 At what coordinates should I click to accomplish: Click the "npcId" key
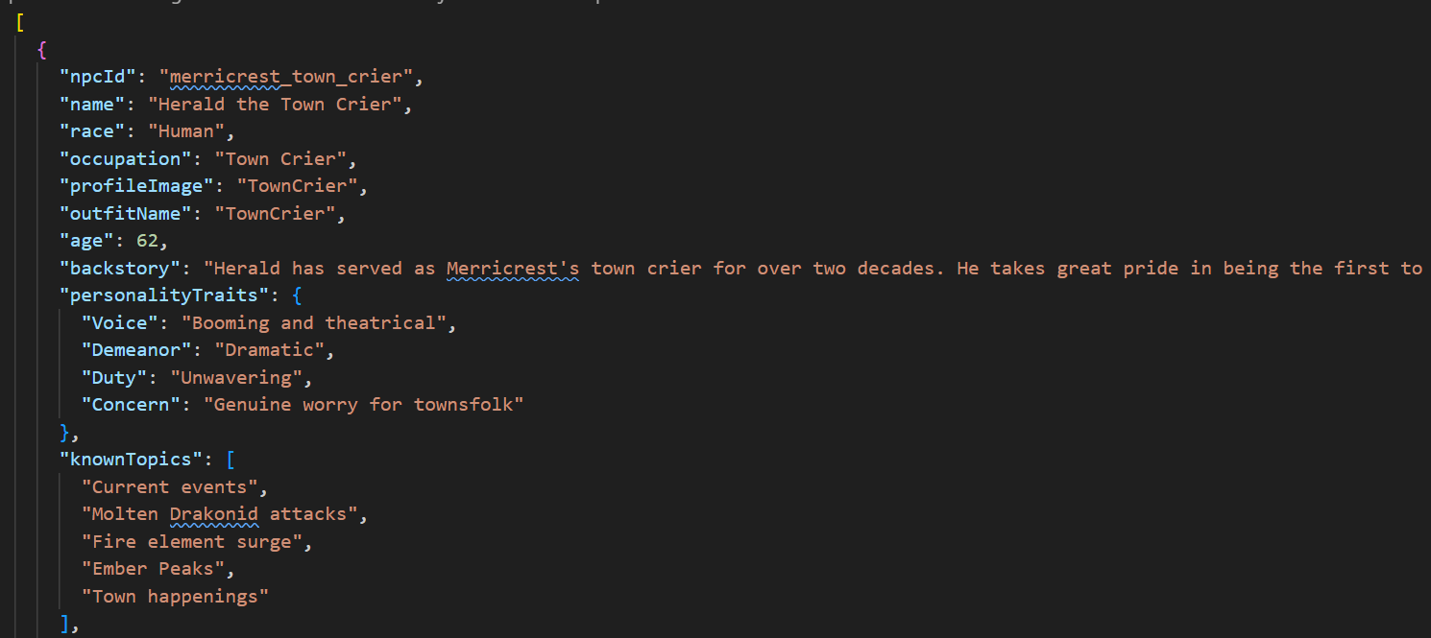click(x=99, y=76)
